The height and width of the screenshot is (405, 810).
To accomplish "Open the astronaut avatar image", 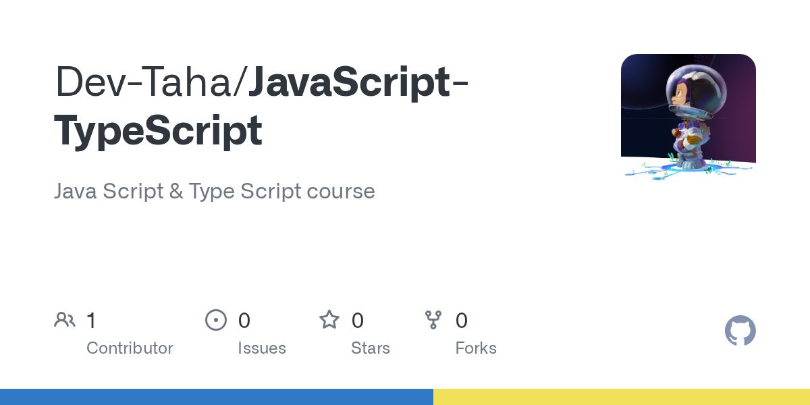I will click(688, 116).
